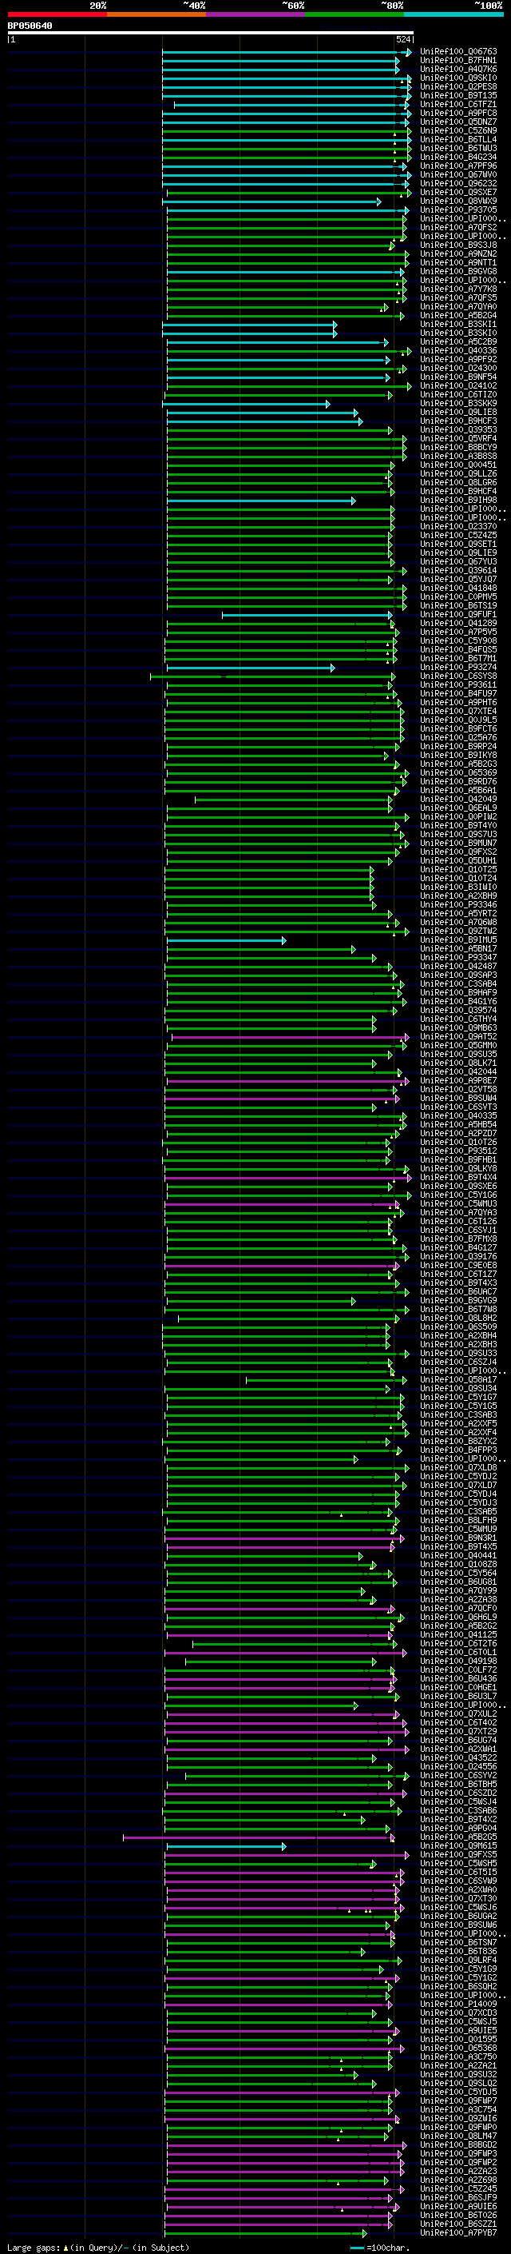
Task: Click the UniRef100_A9P8E7 label
Action: tap(458, 1082)
